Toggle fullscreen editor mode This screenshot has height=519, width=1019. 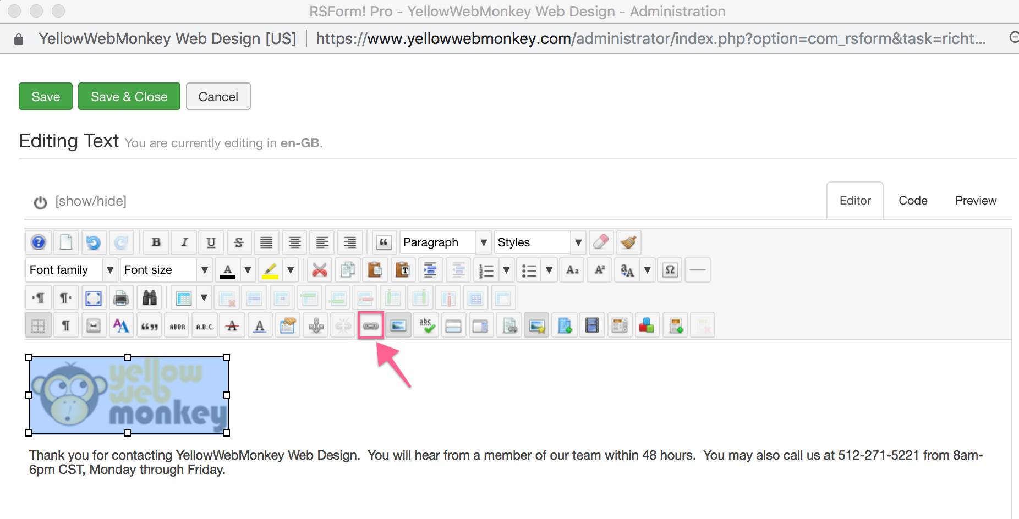pyautogui.click(x=94, y=299)
